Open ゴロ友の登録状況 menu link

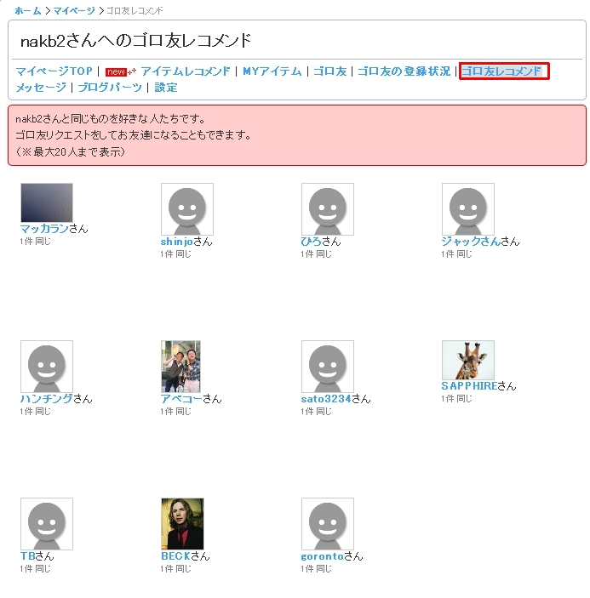point(404,71)
